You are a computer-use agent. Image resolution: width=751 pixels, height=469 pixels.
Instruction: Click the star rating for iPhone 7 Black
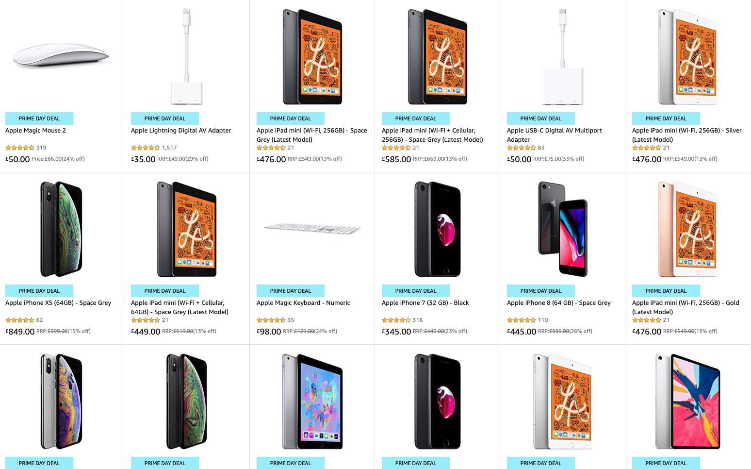click(396, 320)
